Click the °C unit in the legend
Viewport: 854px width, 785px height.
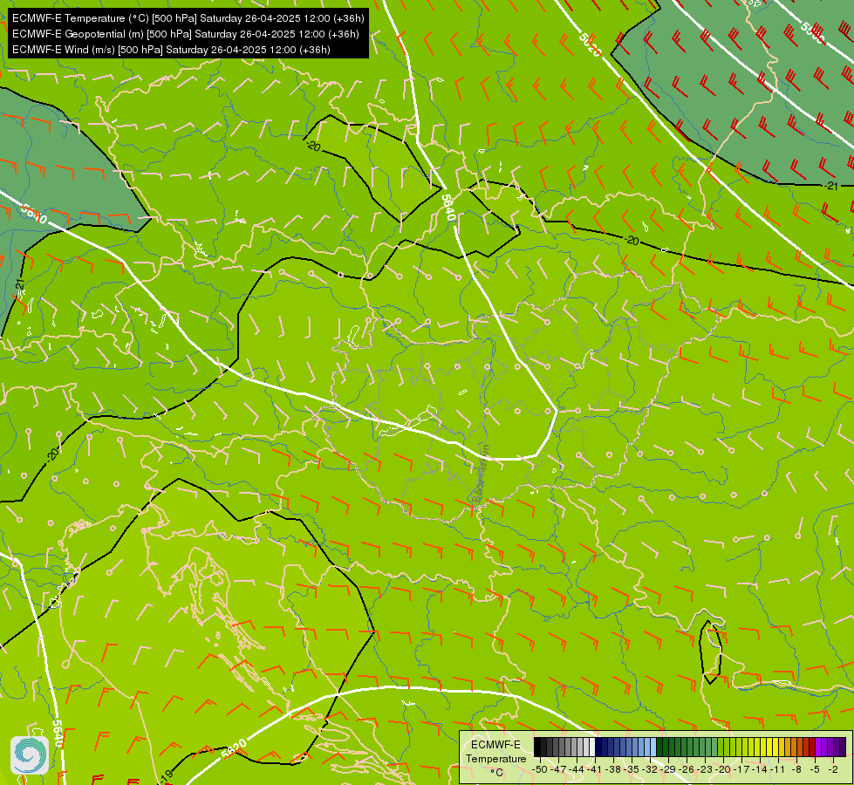click(496, 773)
